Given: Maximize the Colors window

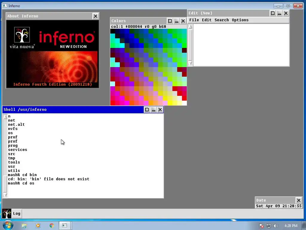Looking at the screenshot, I should 170,21.
